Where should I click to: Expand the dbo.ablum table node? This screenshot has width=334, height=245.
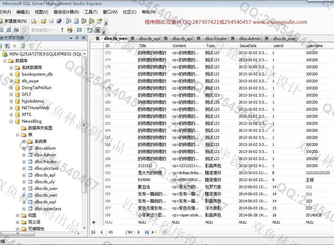click(x=24, y=148)
